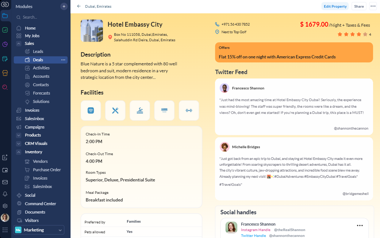Select Contacts under the Sales section

41,84
